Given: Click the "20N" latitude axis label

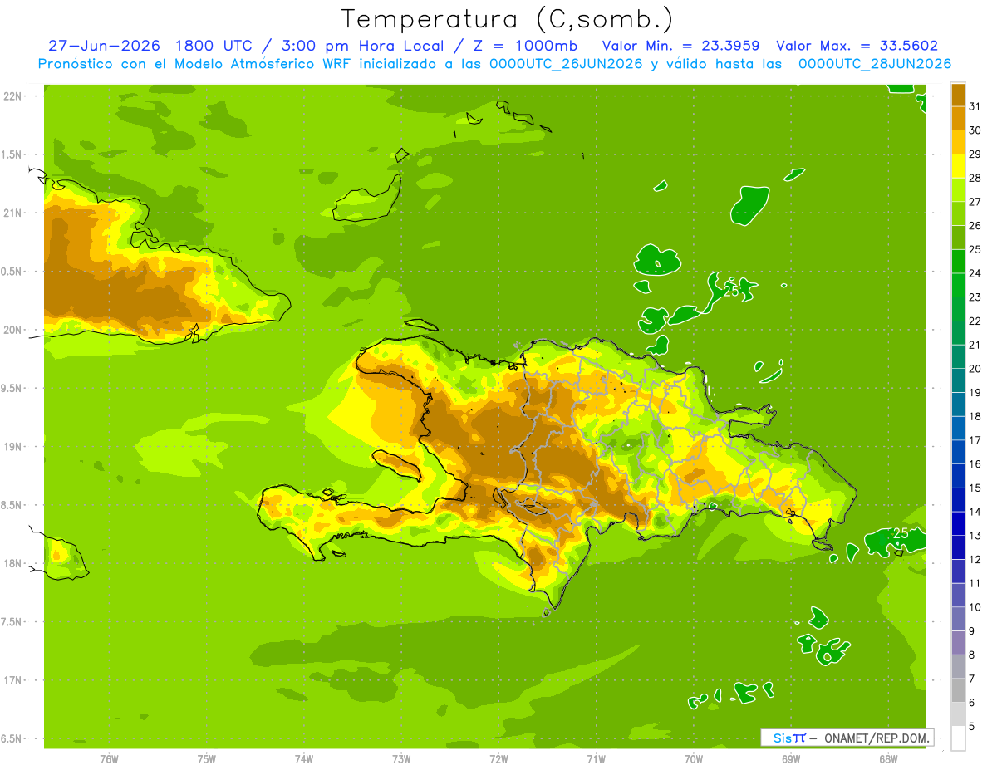Looking at the screenshot, I should tap(14, 330).
